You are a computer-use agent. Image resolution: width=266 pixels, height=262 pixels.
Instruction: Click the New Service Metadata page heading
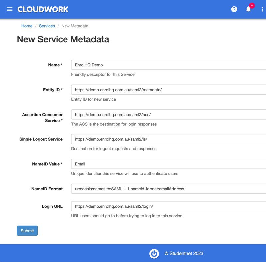(63, 39)
